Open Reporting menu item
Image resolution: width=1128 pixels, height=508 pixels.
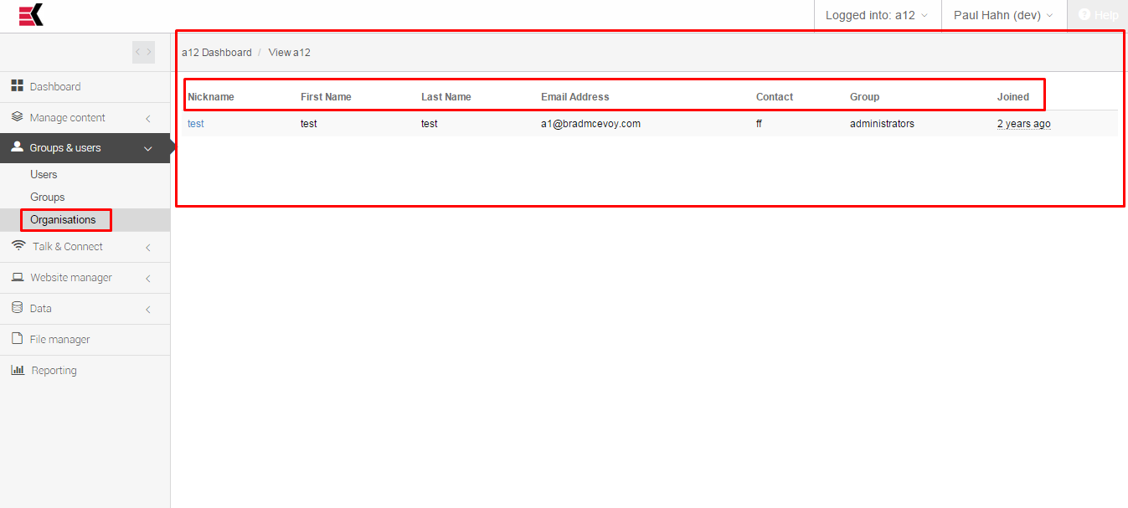pyautogui.click(x=85, y=371)
